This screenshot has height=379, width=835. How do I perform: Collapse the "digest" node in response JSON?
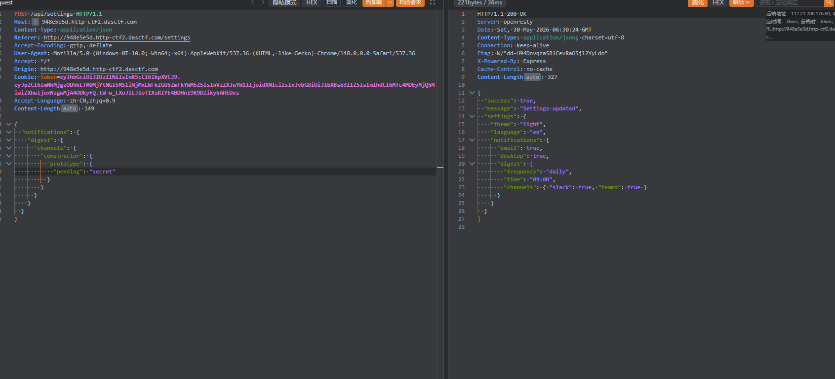tap(472, 164)
